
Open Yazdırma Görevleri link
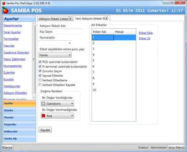click(x=16, y=52)
